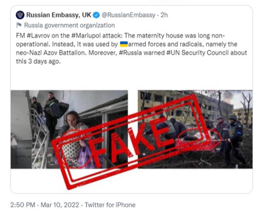
Task: Open the right stretcher rescue photo
Action: tap(195, 129)
